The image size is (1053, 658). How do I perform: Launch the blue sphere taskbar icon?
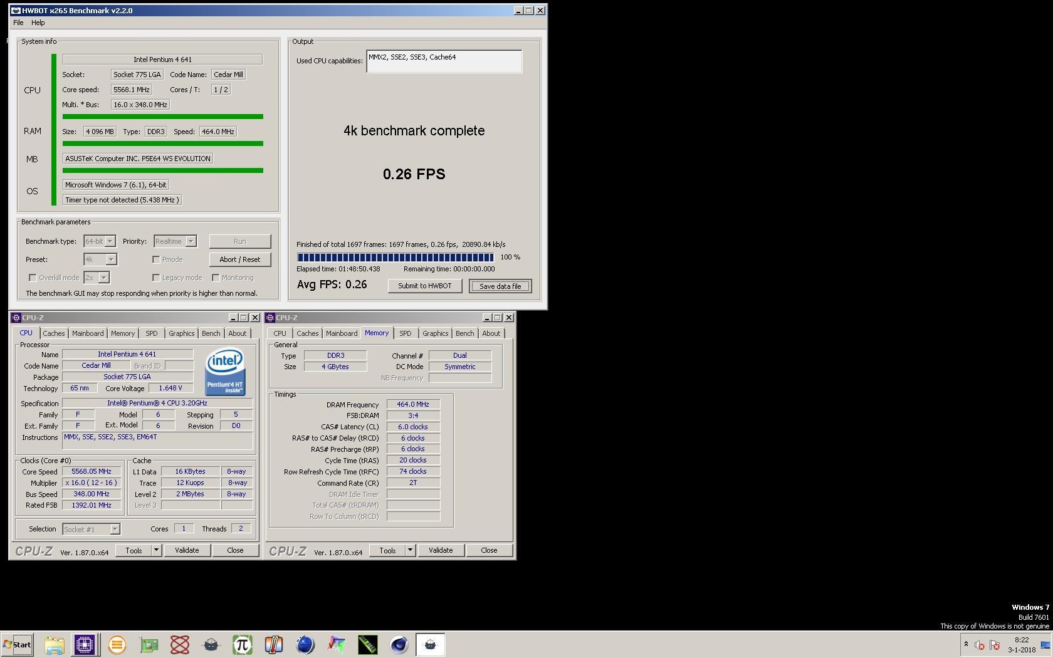click(305, 644)
